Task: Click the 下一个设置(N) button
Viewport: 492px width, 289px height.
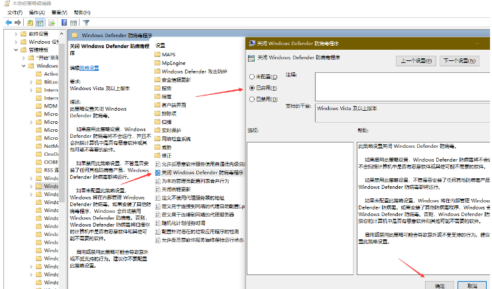Action: (x=460, y=61)
